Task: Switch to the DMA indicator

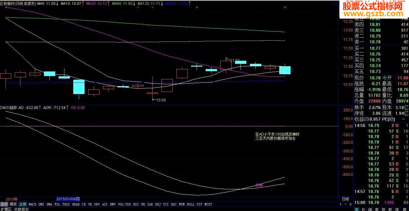Action: [49, 204]
